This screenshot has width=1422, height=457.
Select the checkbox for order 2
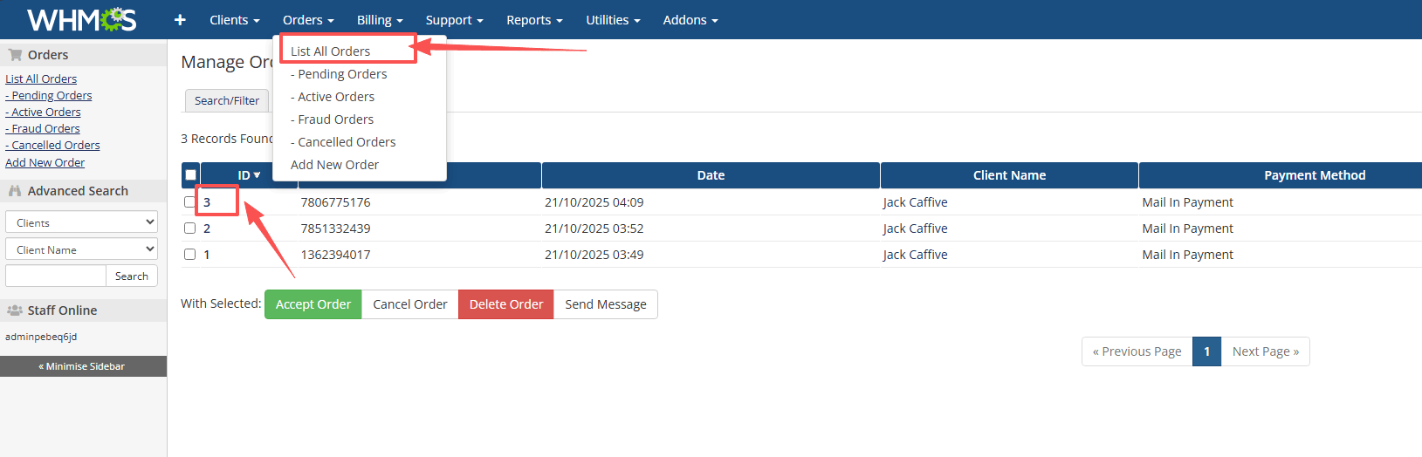[189, 228]
